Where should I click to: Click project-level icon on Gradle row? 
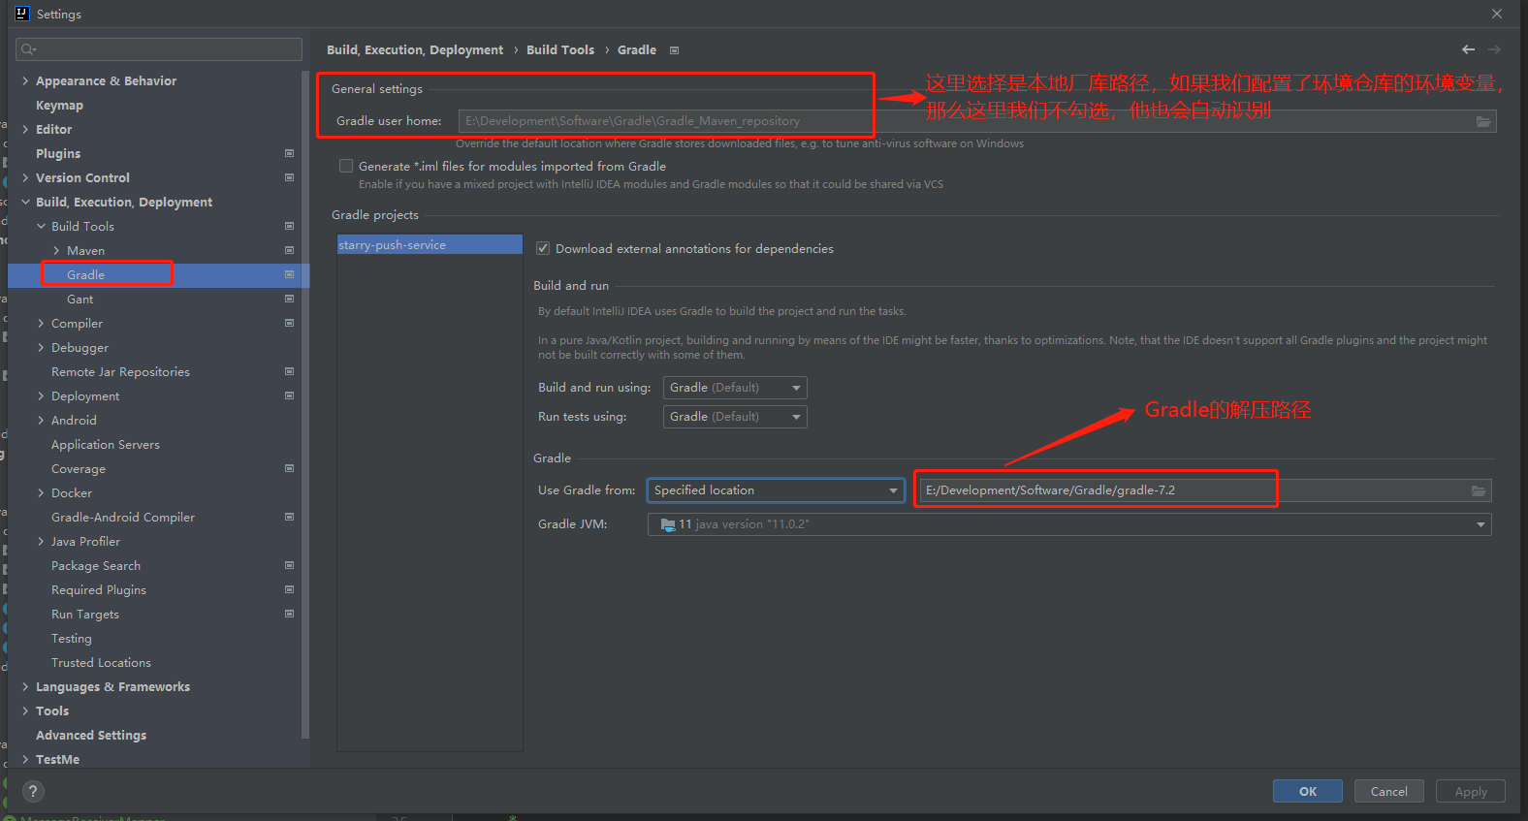(x=289, y=274)
